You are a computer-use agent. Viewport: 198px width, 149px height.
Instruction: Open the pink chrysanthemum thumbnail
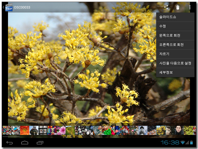coord(61,130)
